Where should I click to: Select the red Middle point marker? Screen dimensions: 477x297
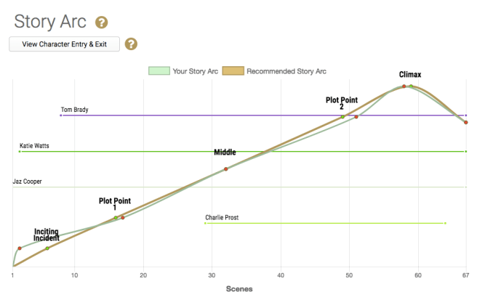tap(226, 169)
